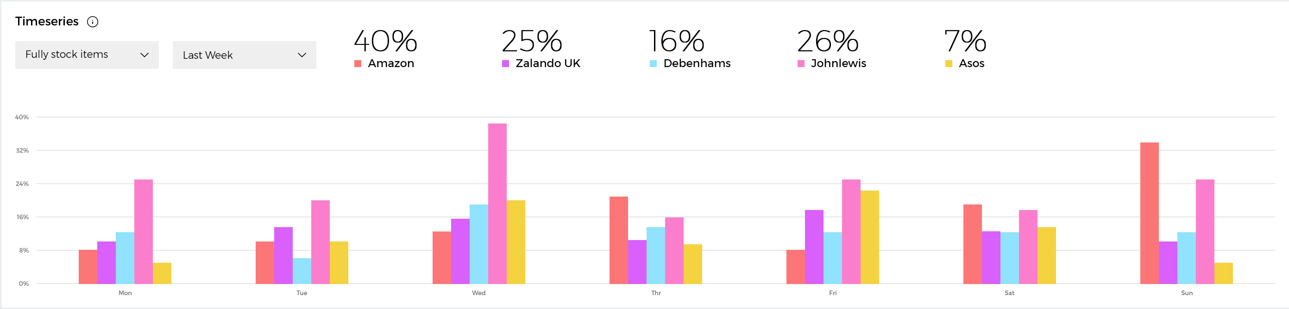Image resolution: width=1289 pixels, height=309 pixels.
Task: Toggle the Zalando UK series legend label
Action: 547,63
